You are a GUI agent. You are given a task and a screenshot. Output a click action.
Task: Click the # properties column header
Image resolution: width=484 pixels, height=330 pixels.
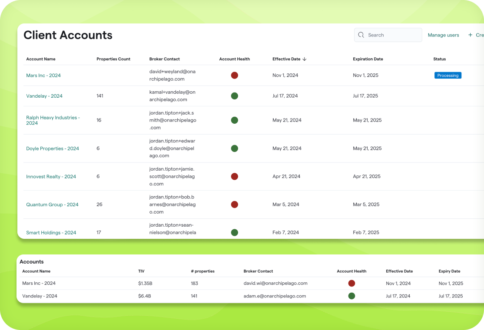click(203, 271)
